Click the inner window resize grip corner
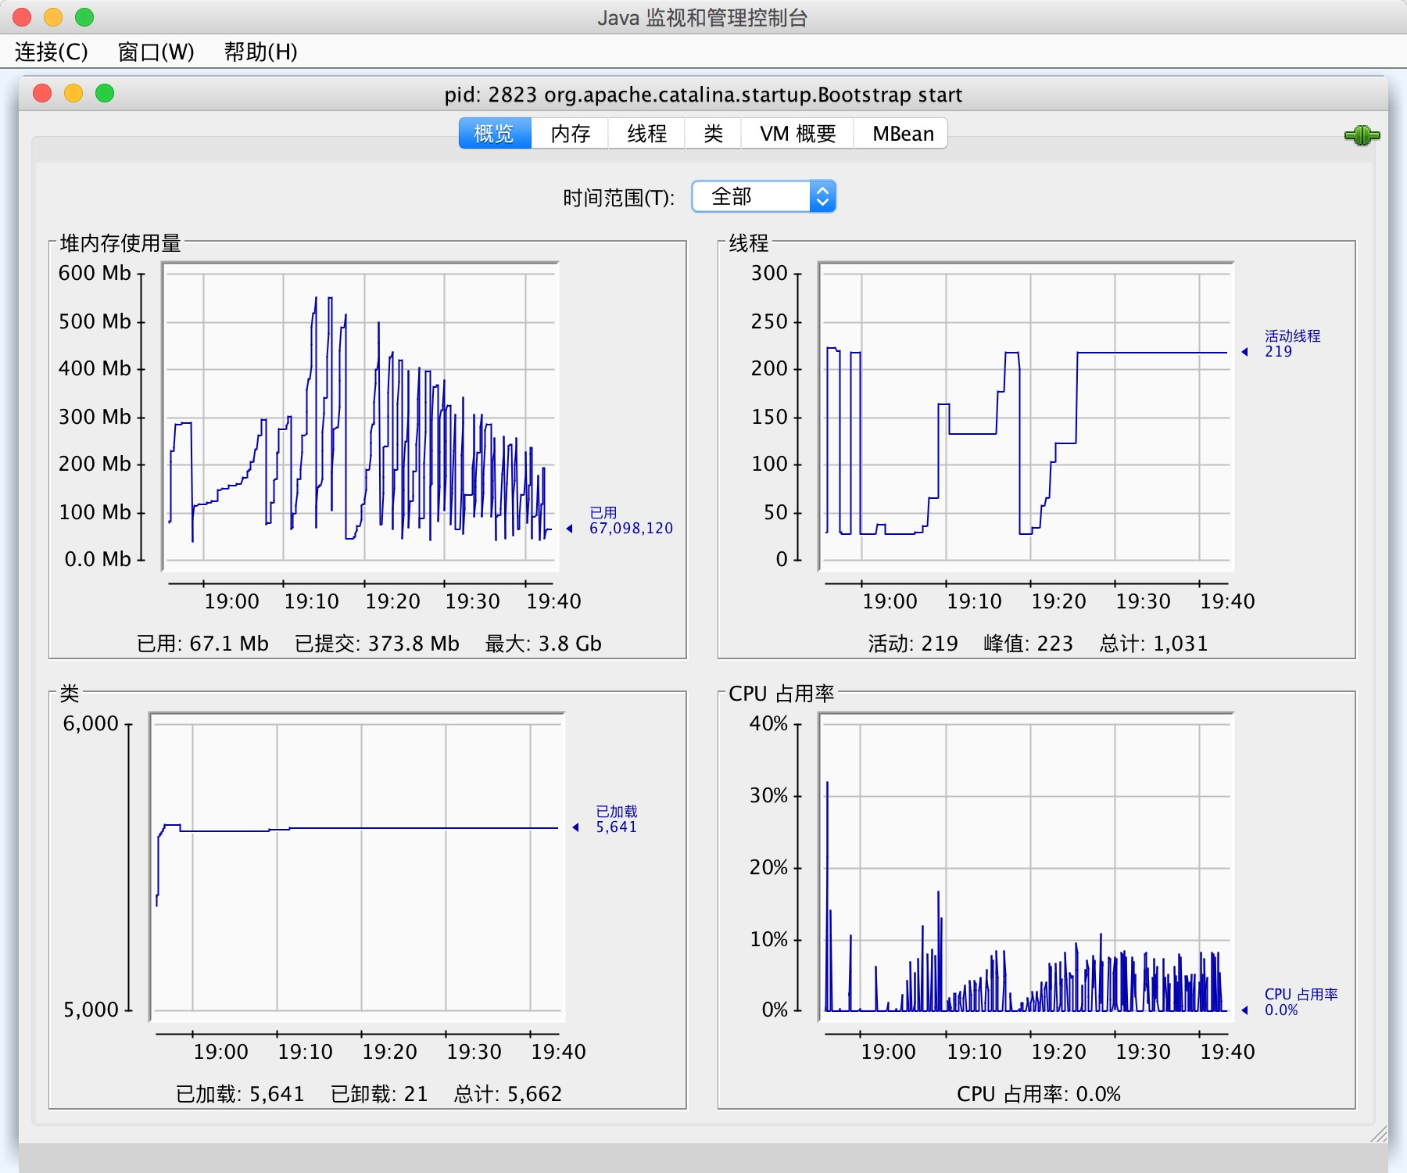Image resolution: width=1407 pixels, height=1173 pixels. click(x=1379, y=1134)
